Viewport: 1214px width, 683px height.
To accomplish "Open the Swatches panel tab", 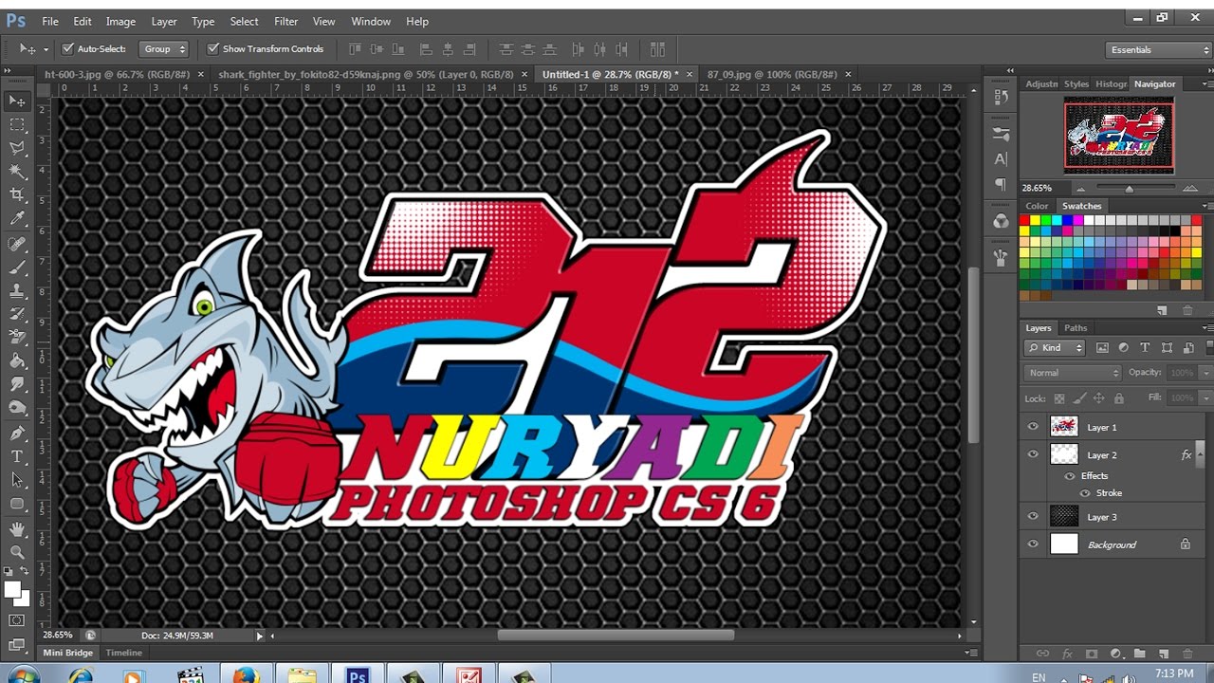I will click(x=1082, y=206).
